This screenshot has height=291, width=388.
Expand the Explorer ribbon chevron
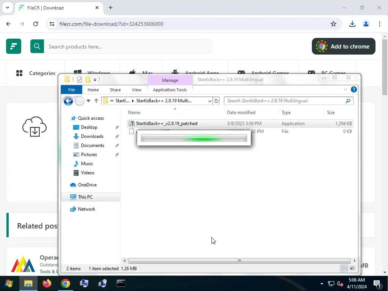point(346,89)
